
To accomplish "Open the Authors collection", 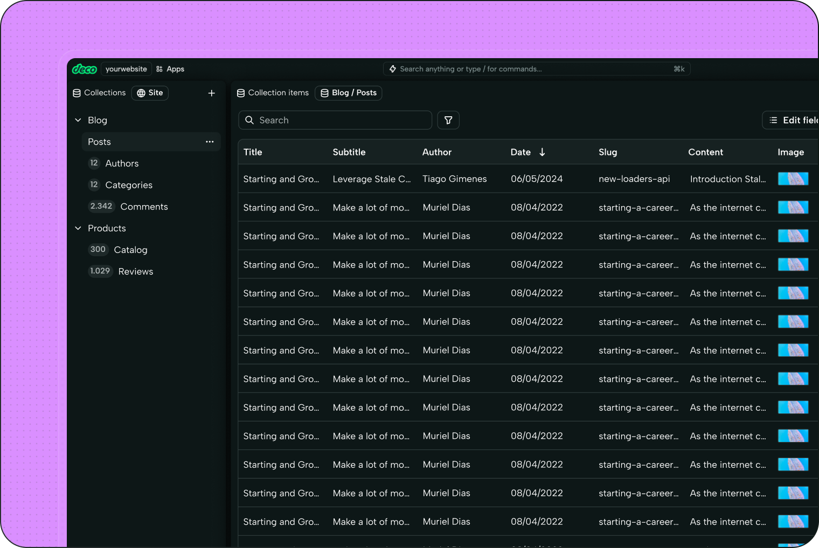I will 122,163.
